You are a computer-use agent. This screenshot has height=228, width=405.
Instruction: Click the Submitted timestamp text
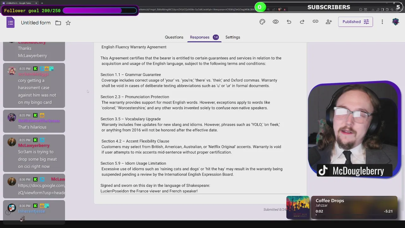point(275,210)
